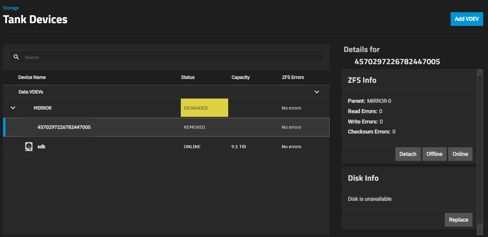Image resolution: width=488 pixels, height=237 pixels.
Task: Click the Device Name column header
Action: 32,77
